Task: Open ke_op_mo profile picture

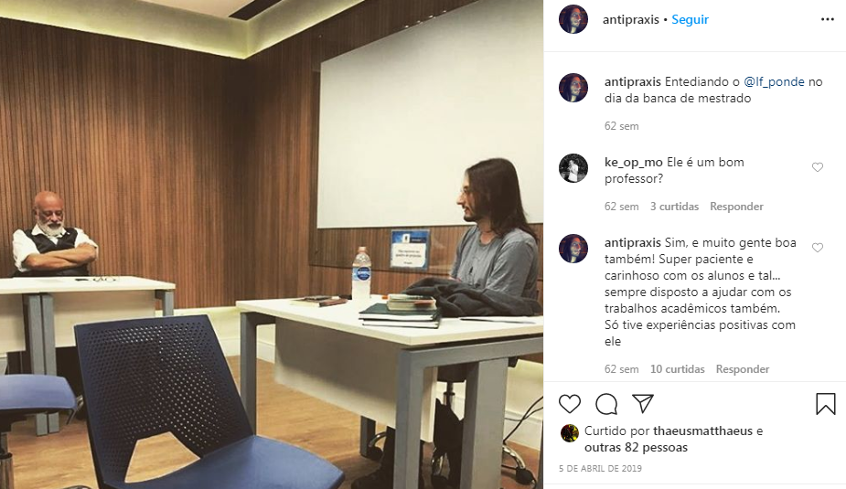Action: click(573, 168)
